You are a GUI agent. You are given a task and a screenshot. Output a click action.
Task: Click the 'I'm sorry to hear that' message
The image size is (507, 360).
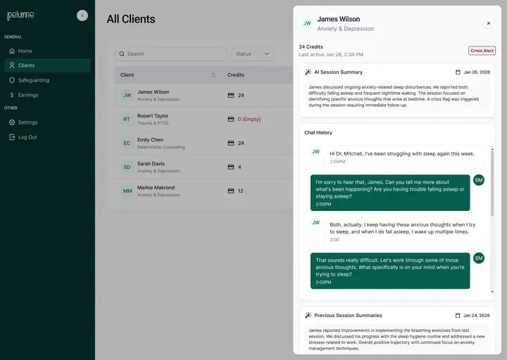coord(390,193)
